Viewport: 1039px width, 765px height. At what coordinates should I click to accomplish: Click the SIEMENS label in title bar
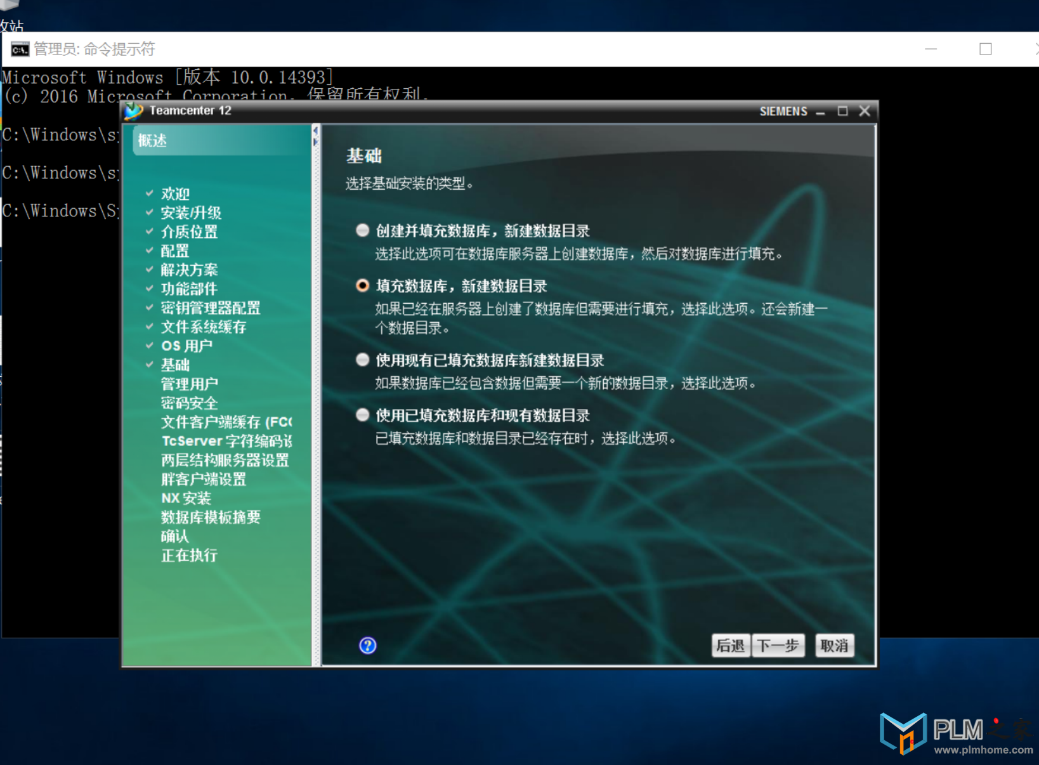[x=783, y=111]
